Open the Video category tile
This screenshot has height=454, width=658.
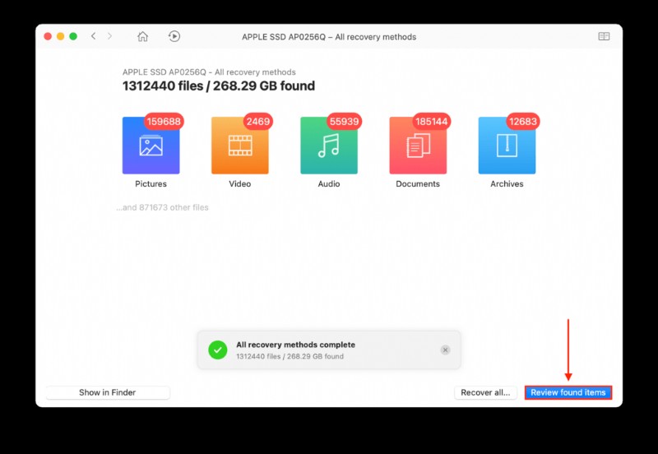pyautogui.click(x=240, y=146)
